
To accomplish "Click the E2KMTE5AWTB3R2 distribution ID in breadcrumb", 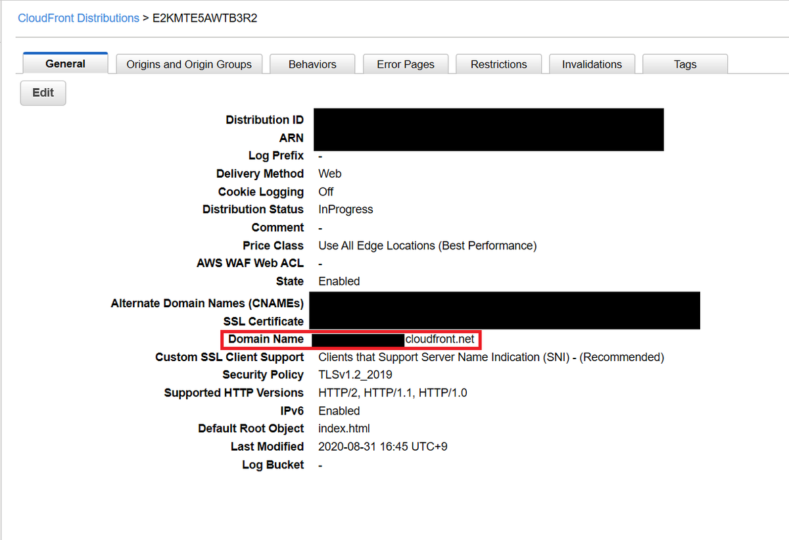I will coord(204,18).
